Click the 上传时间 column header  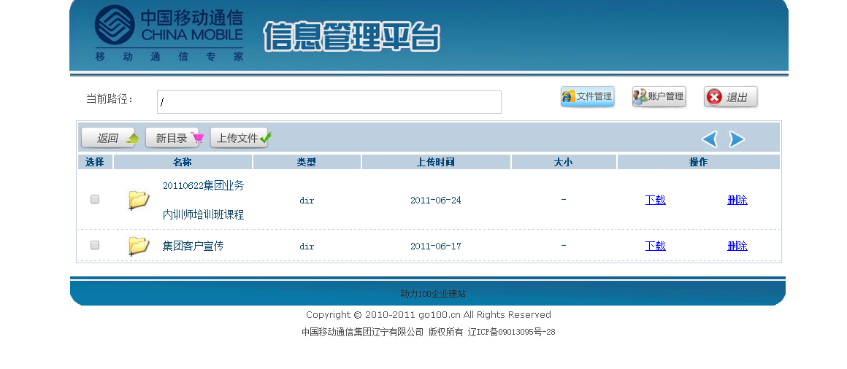click(436, 162)
